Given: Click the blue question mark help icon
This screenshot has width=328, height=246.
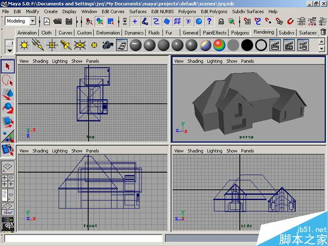Looking at the screenshot, I should (x=210, y=22).
